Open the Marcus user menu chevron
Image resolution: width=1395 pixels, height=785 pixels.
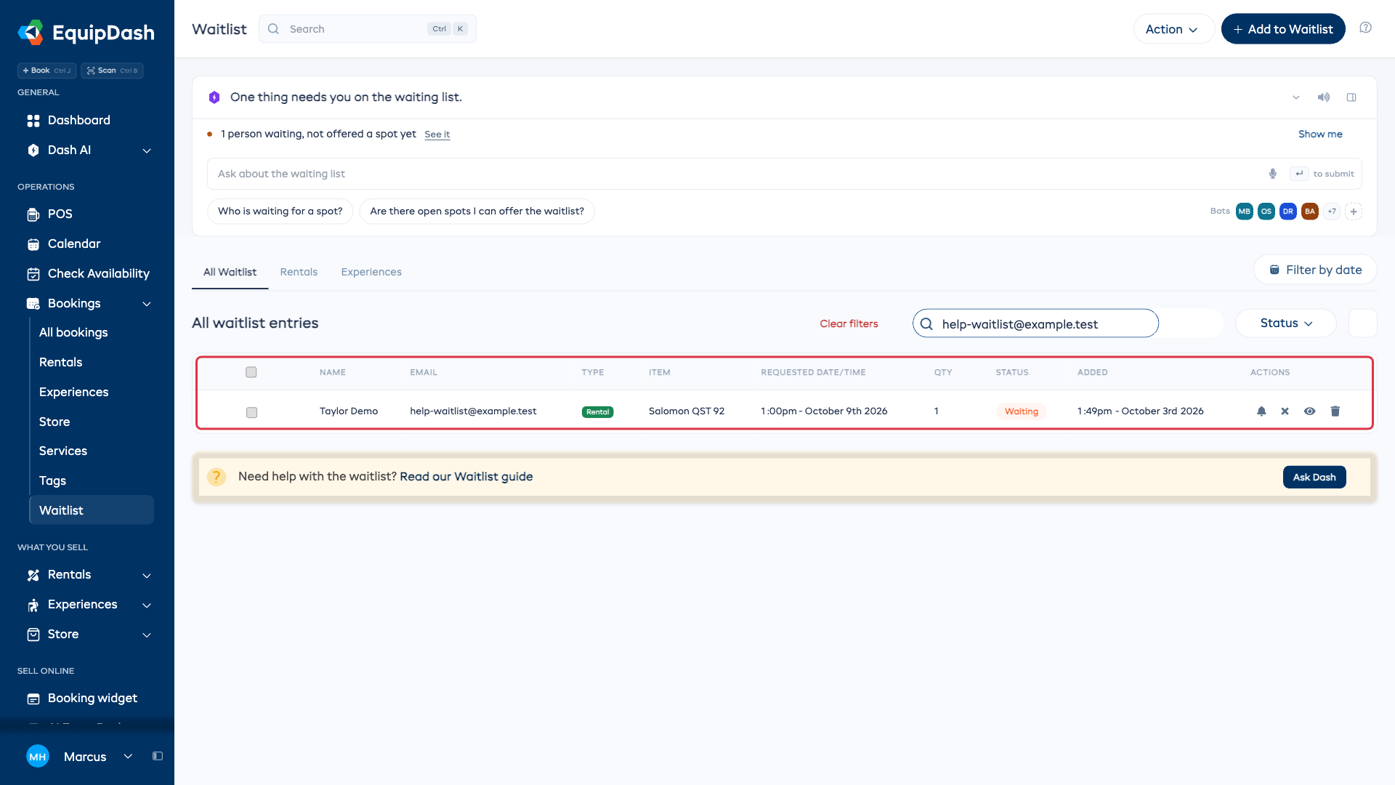point(128,757)
